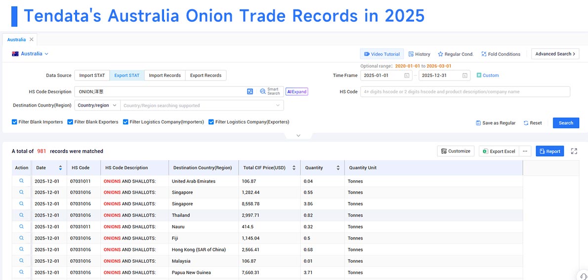This screenshot has width=588, height=280.
Task: Fold Conditions panel
Action: [x=501, y=54]
